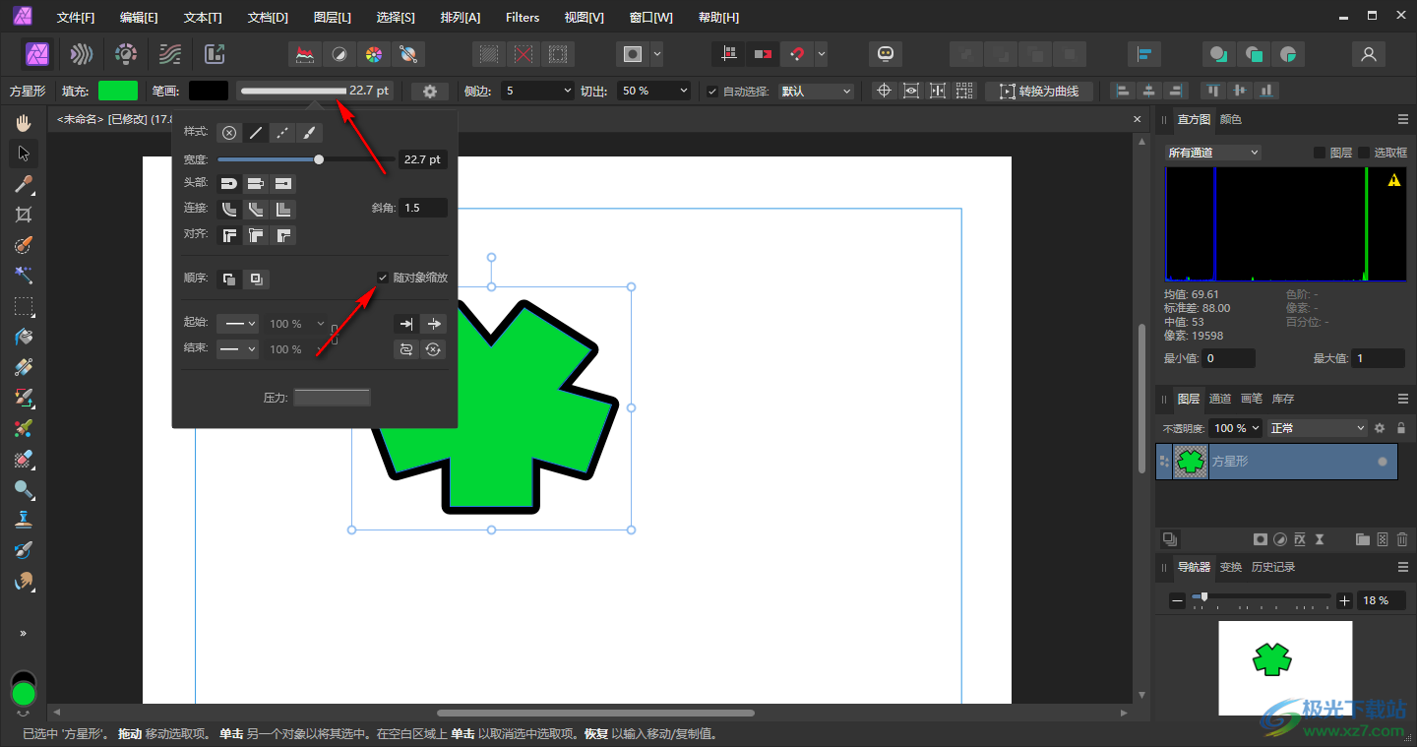This screenshot has height=747, width=1417.
Task: Uncheck the 随对象缩放 checkbox
Action: 383,278
